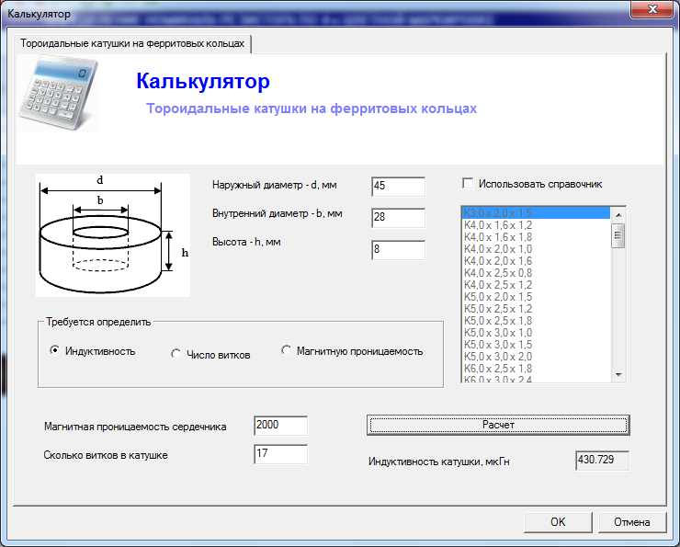Select the Индуктивность radio button
Viewport: 680px width, 547px height.
tap(54, 350)
